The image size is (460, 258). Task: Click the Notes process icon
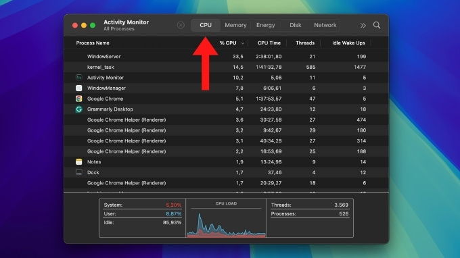click(x=79, y=161)
